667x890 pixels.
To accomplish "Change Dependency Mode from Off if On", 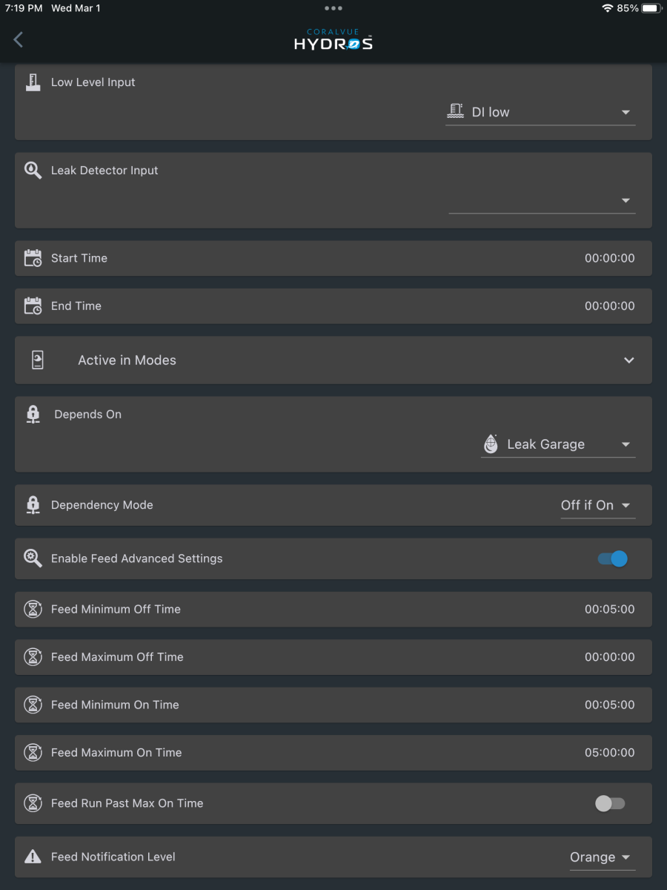I will click(597, 505).
